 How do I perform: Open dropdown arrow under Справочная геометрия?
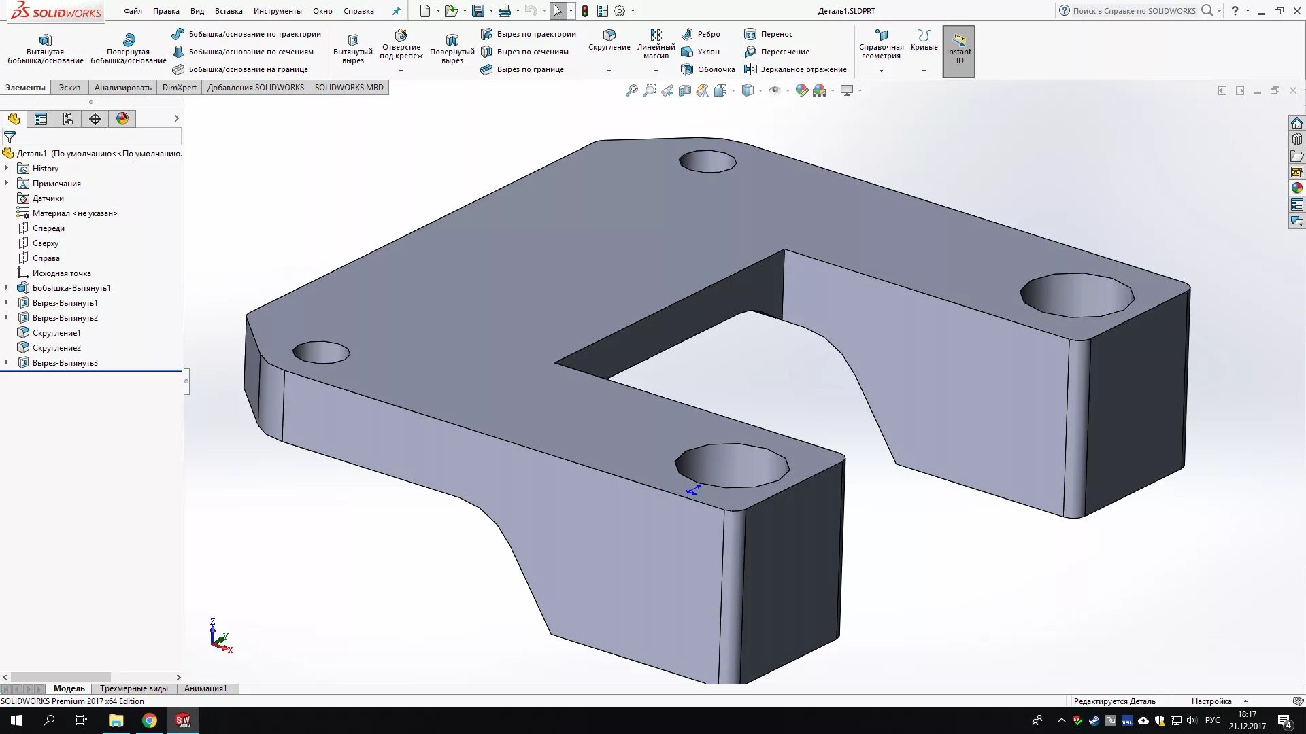click(881, 71)
